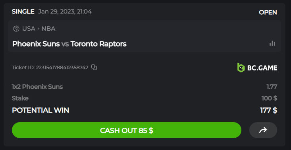
Task: Select the Phoenix Suns team name
Action: pos(36,44)
